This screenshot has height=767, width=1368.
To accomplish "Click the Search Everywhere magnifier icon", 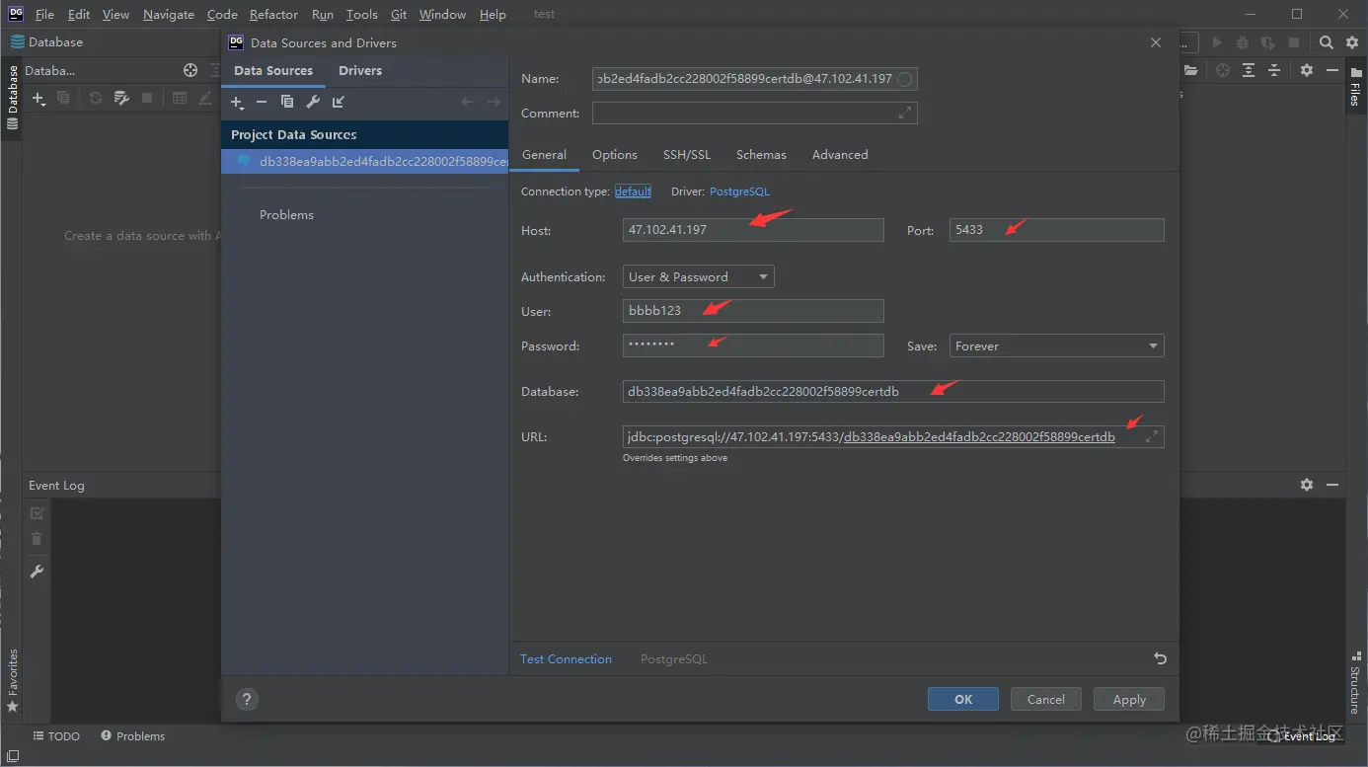I will [1327, 42].
